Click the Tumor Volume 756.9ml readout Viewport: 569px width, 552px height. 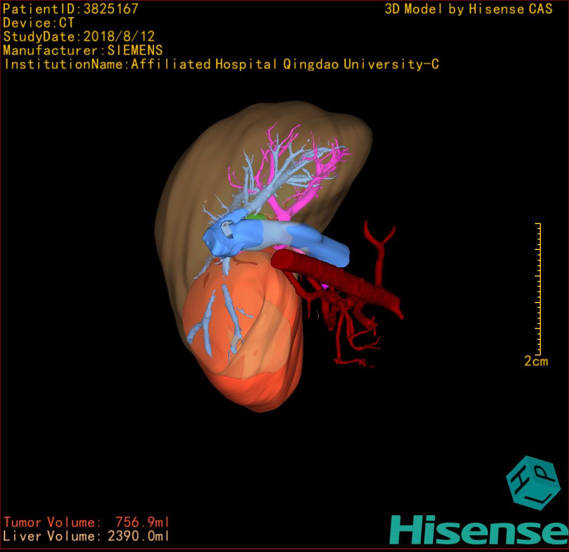point(87,522)
